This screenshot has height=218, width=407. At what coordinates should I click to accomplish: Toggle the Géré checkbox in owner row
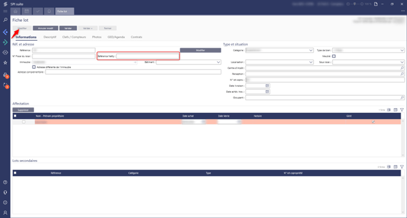[373, 122]
